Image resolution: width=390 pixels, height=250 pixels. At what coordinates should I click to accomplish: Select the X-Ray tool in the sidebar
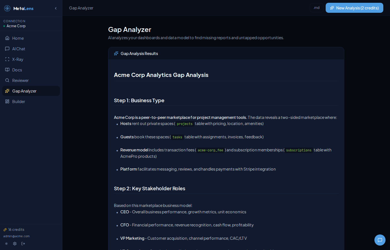[8, 59]
